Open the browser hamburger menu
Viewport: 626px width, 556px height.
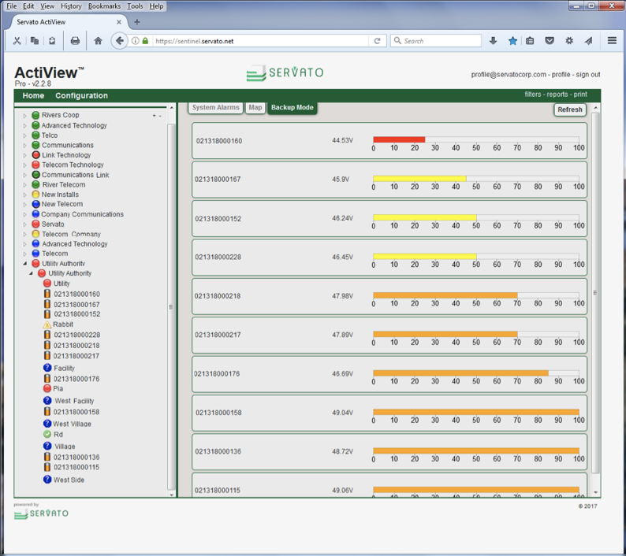pyautogui.click(x=612, y=41)
